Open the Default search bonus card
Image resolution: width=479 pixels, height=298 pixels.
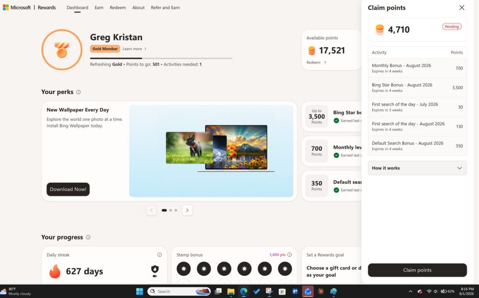coord(331,186)
